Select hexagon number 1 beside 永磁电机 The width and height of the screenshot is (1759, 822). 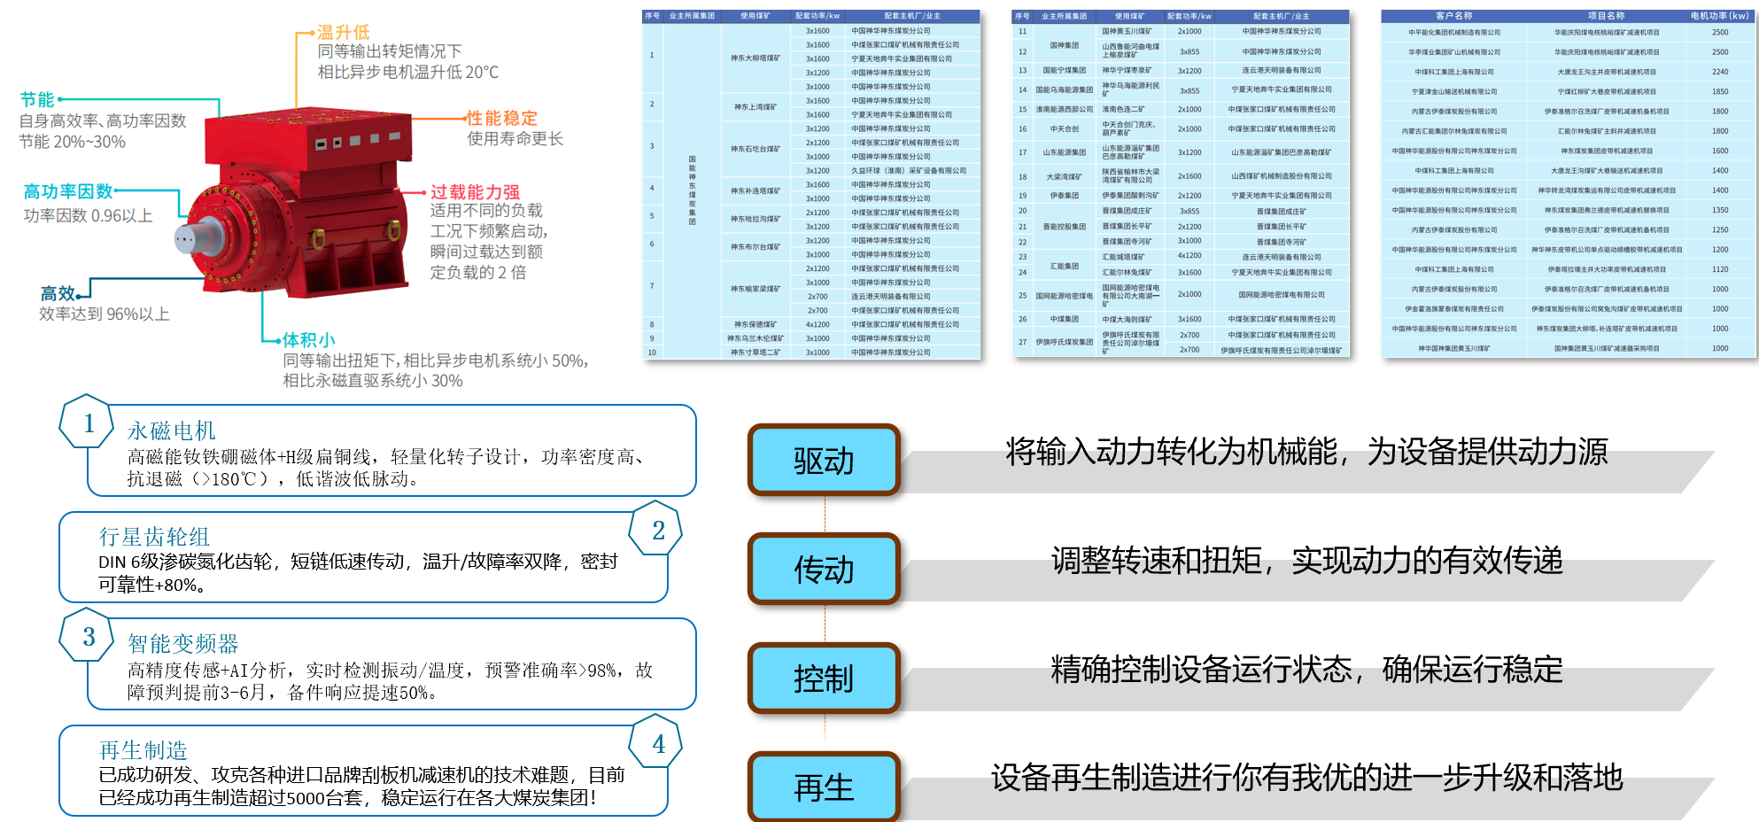(x=88, y=423)
